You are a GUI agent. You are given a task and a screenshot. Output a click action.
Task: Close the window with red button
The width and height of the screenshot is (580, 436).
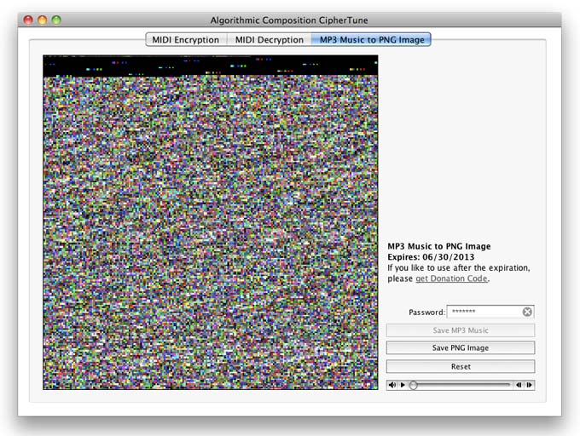28,20
